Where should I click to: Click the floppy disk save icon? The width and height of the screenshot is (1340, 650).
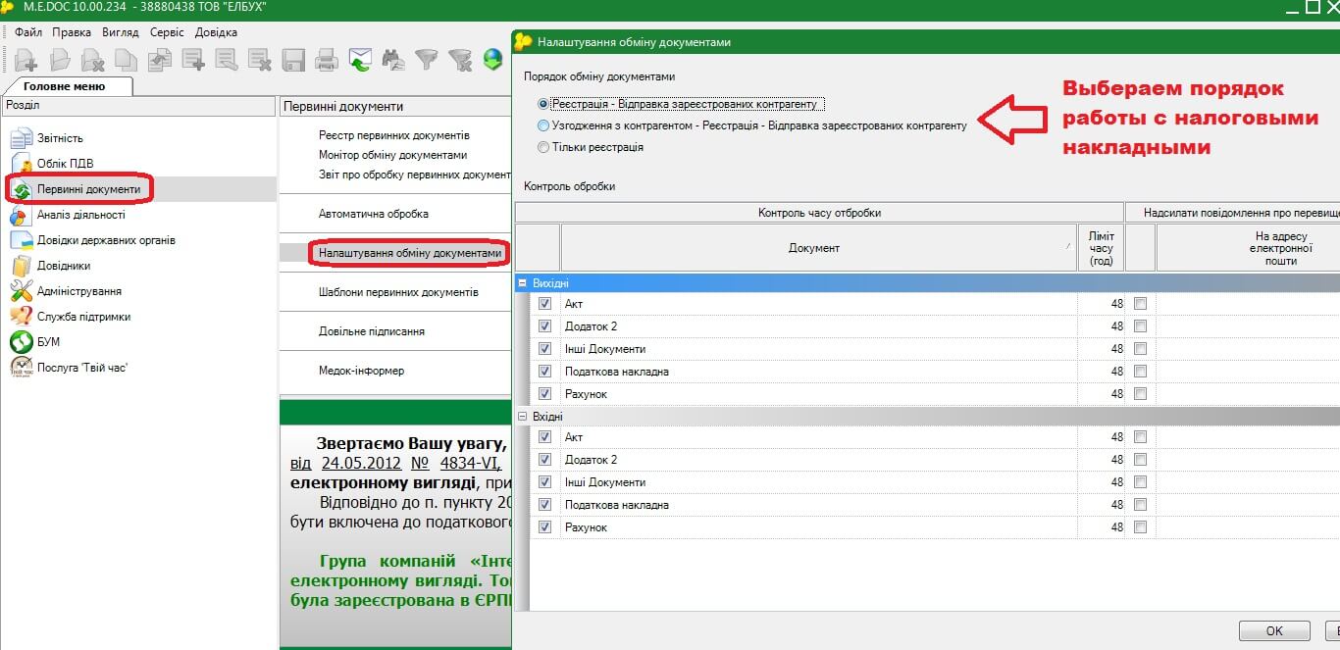[293, 61]
